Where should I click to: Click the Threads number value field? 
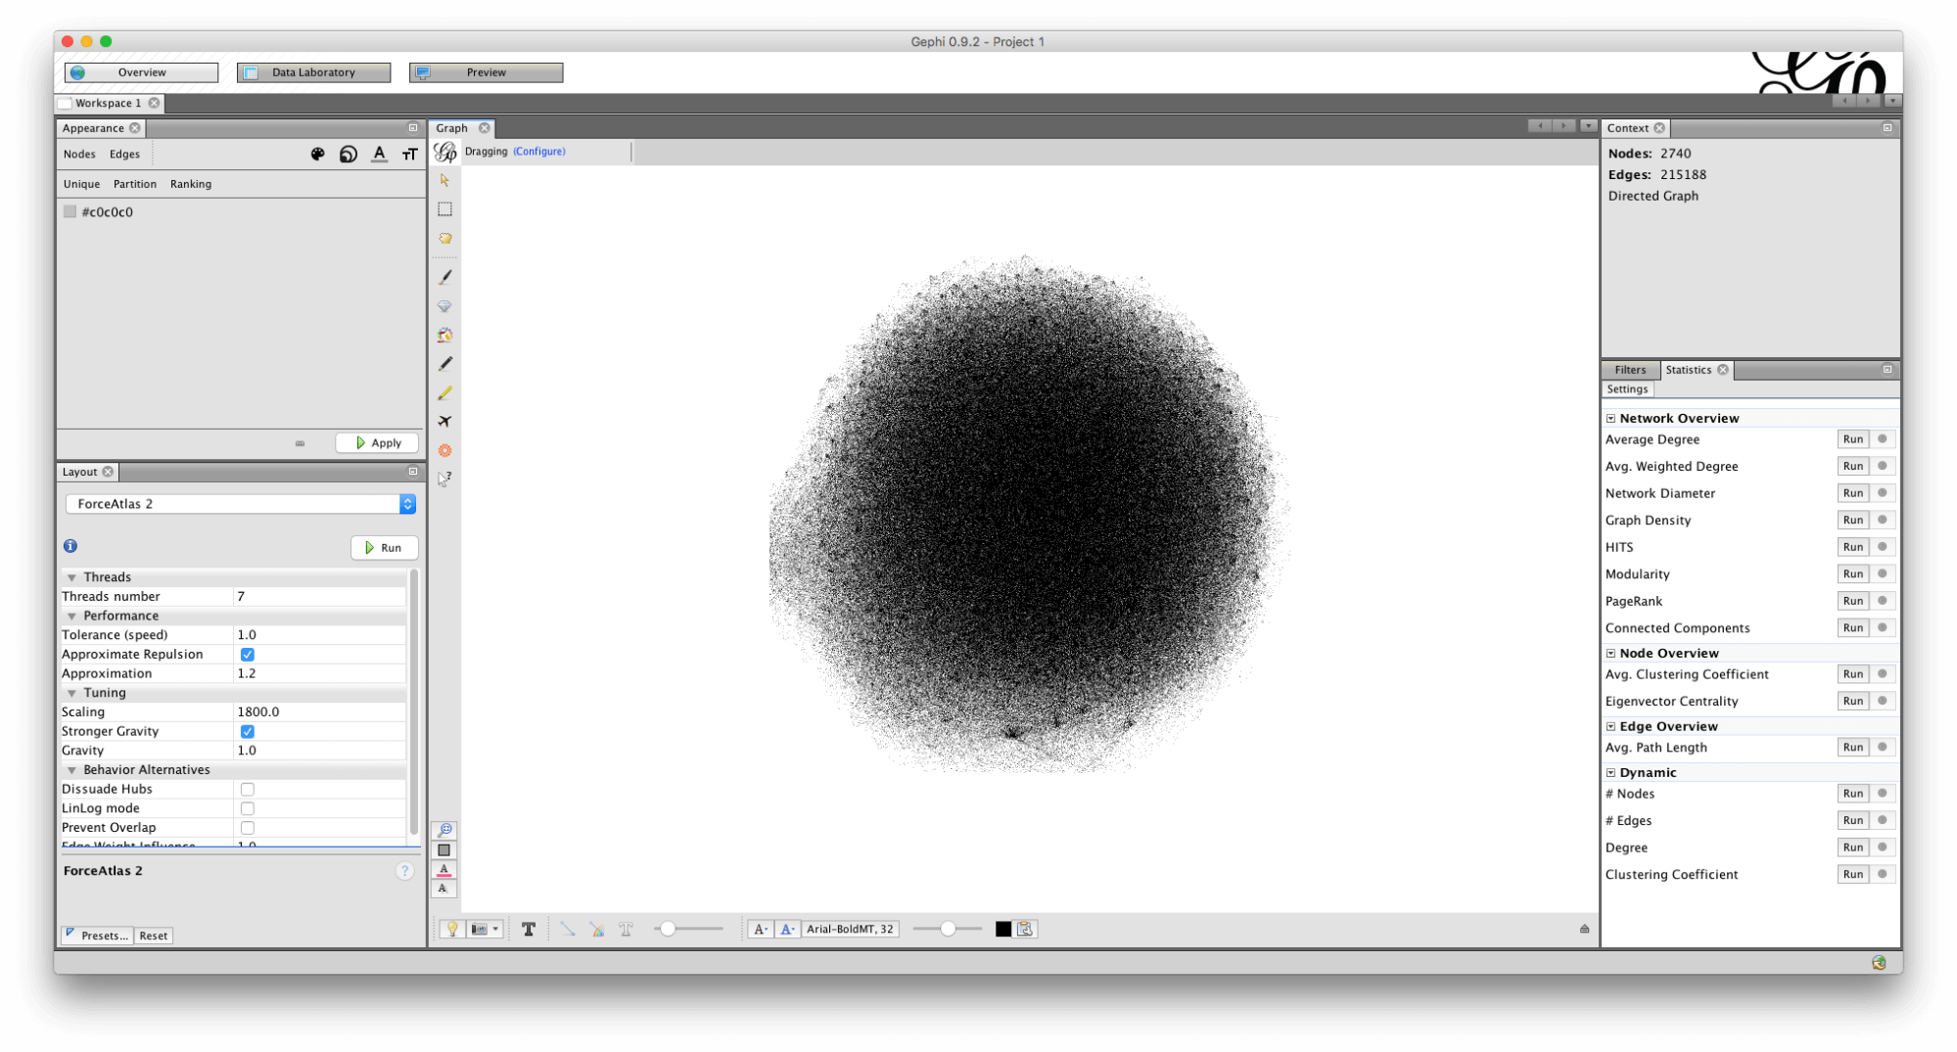[x=319, y=597]
